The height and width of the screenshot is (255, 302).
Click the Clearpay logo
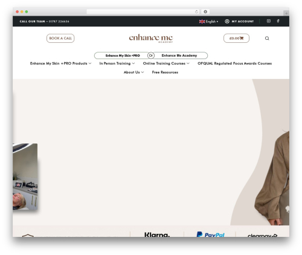(x=262, y=235)
